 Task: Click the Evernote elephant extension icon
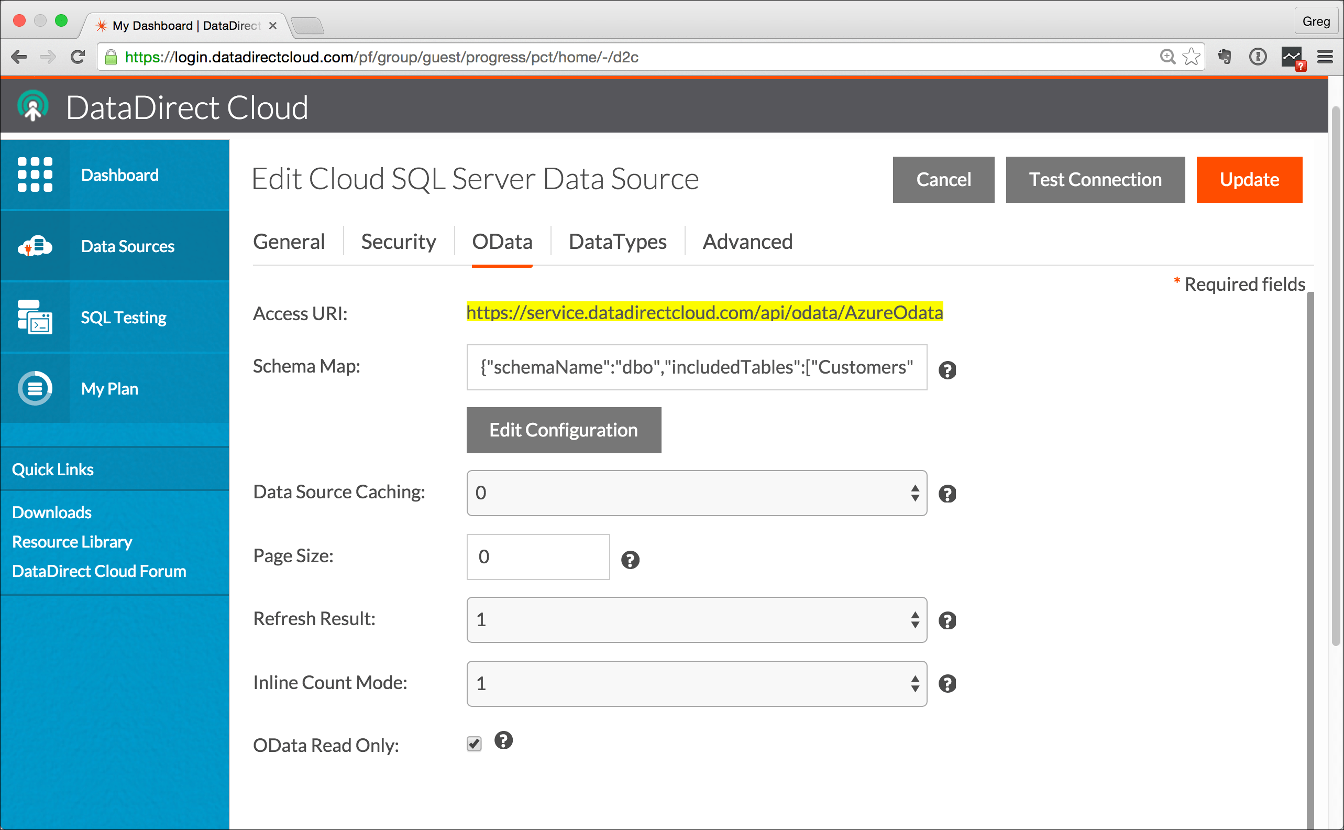1225,57
